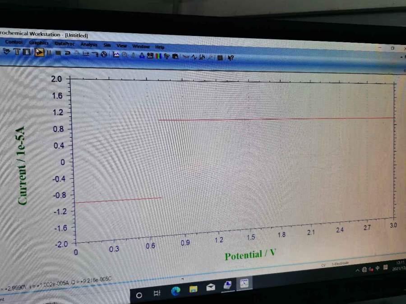This screenshot has width=406, height=304.
Task: Open the Parameters toolbar icon
Action: click(x=27, y=52)
